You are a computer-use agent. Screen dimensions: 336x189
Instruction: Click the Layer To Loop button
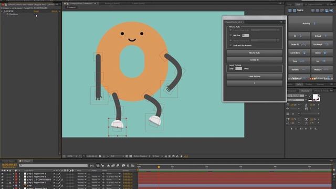[254, 76]
